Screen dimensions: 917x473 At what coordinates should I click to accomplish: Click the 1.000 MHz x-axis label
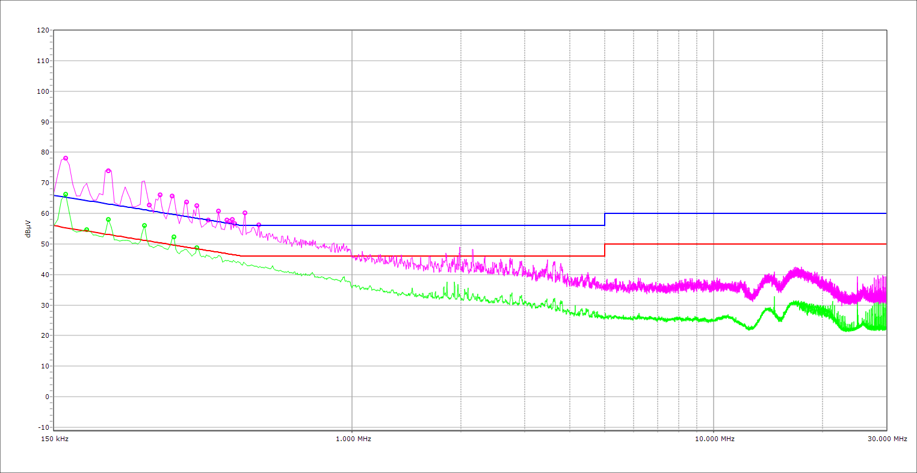[353, 439]
